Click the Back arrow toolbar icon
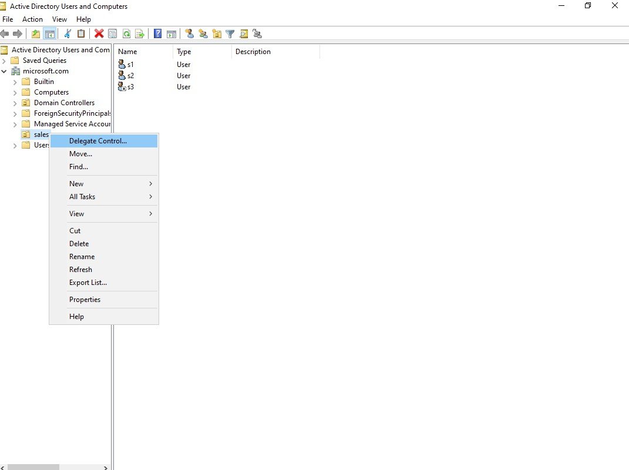Viewport: 629px width, 470px height. 5,34
